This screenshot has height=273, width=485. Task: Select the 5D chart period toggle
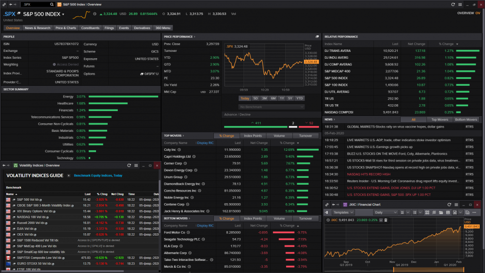tap(256, 98)
